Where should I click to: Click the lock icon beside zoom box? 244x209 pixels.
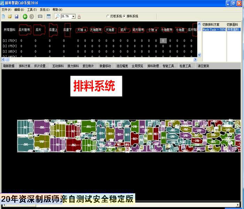(x=79, y=17)
